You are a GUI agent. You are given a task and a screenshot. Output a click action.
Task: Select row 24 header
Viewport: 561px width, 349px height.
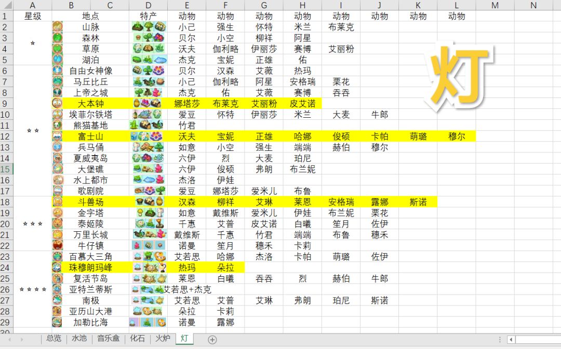[6, 268]
